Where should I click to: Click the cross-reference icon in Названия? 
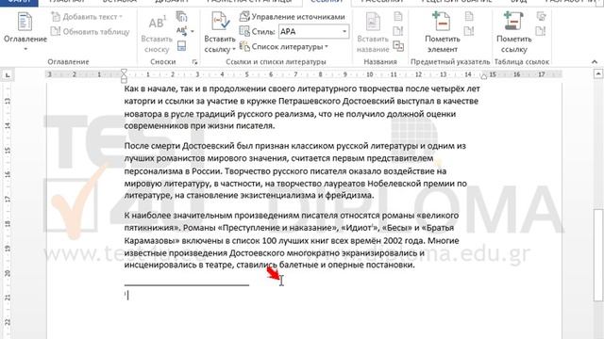click(398, 46)
